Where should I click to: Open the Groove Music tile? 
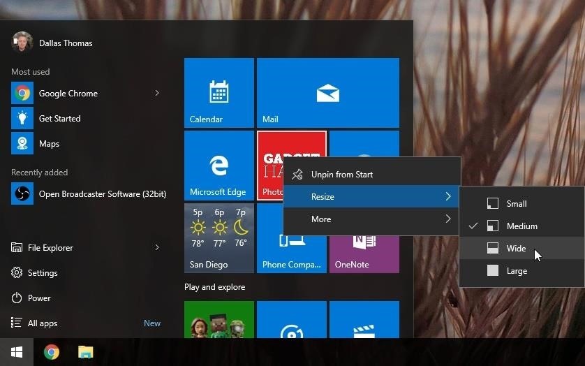pos(292,320)
